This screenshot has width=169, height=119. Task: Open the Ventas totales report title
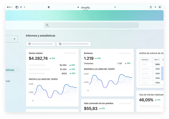click(x=36, y=53)
